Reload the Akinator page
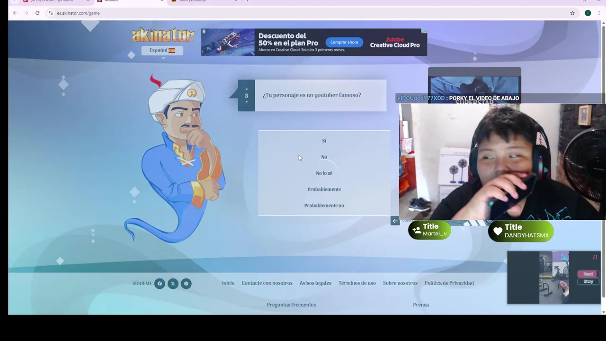This screenshot has height=341, width=606. click(37, 13)
